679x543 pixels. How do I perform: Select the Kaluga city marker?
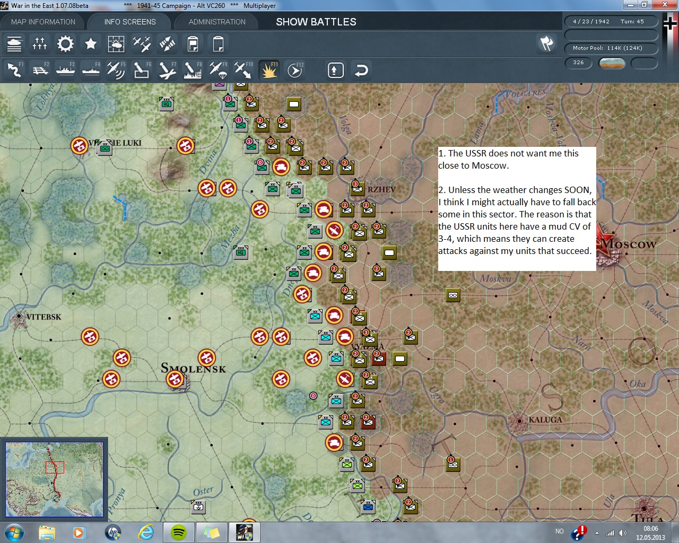click(519, 421)
